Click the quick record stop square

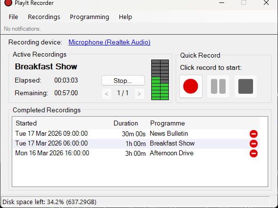[246, 86]
